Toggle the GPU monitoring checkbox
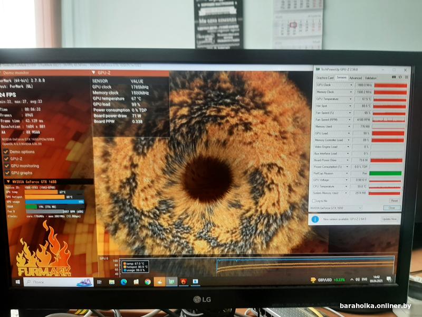Image resolution: width=422 pixels, height=317 pixels. tap(7, 166)
